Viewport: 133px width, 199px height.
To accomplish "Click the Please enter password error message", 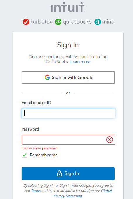I will pos(40,148).
